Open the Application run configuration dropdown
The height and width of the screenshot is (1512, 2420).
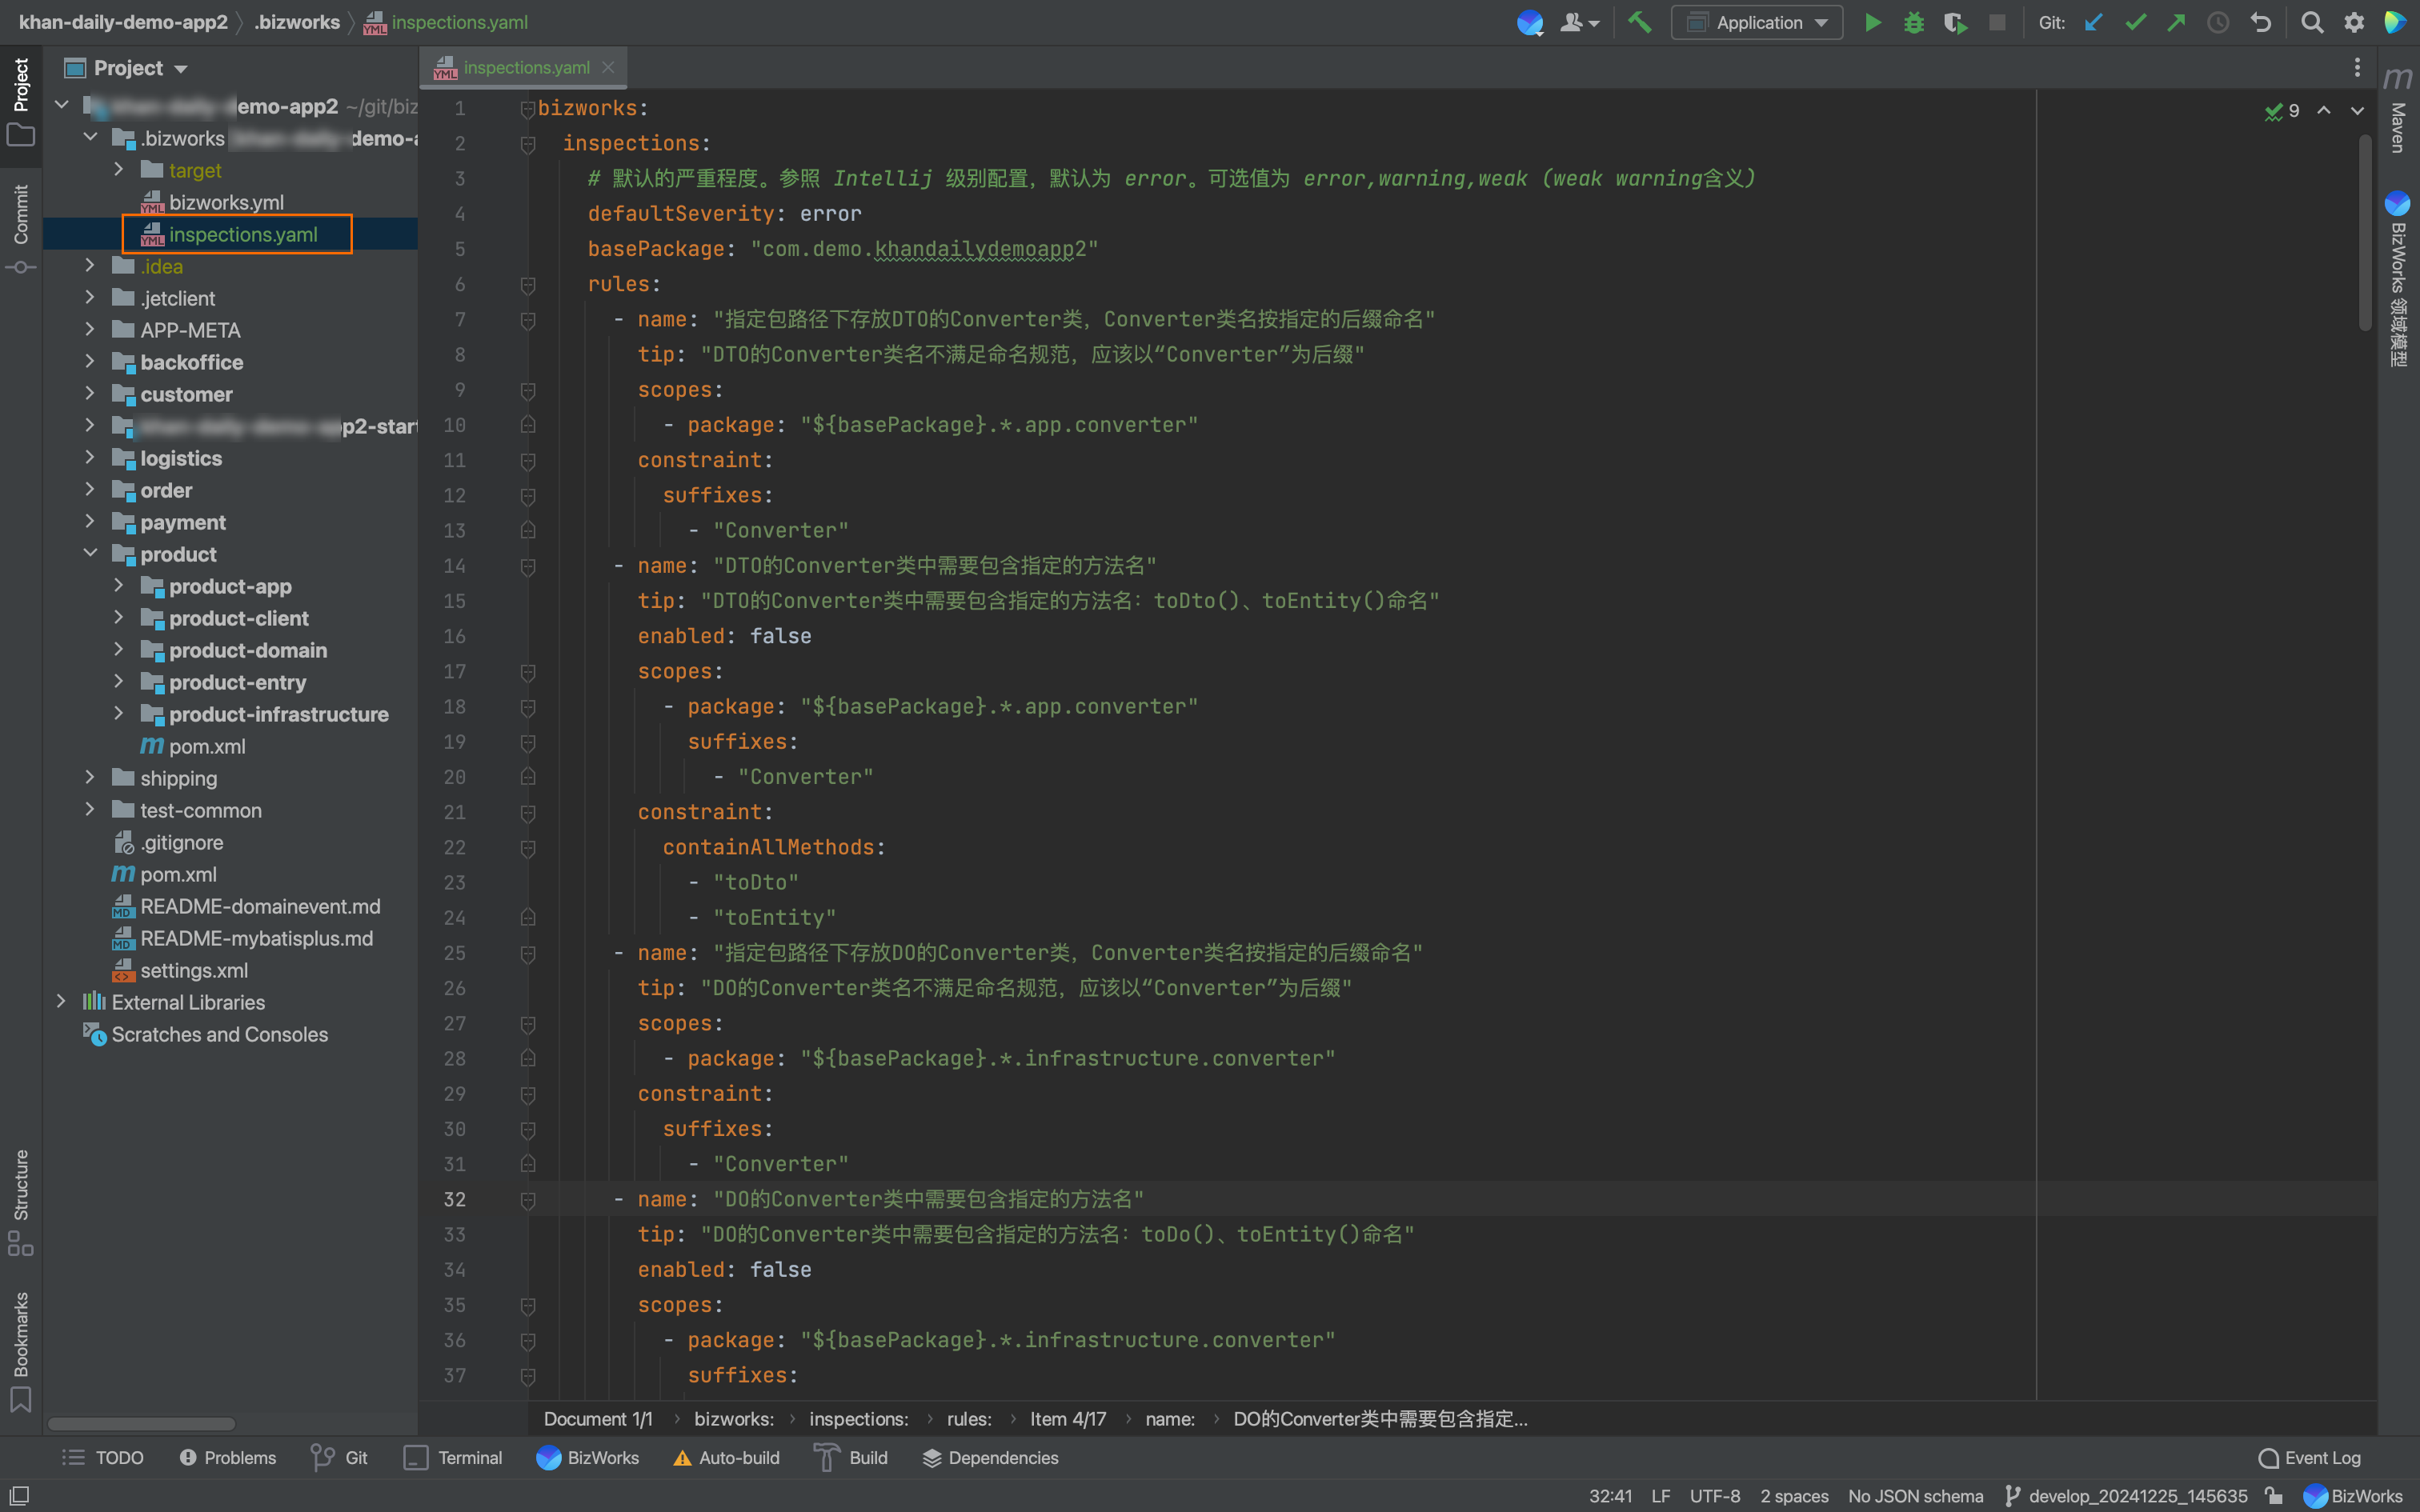tap(1757, 22)
